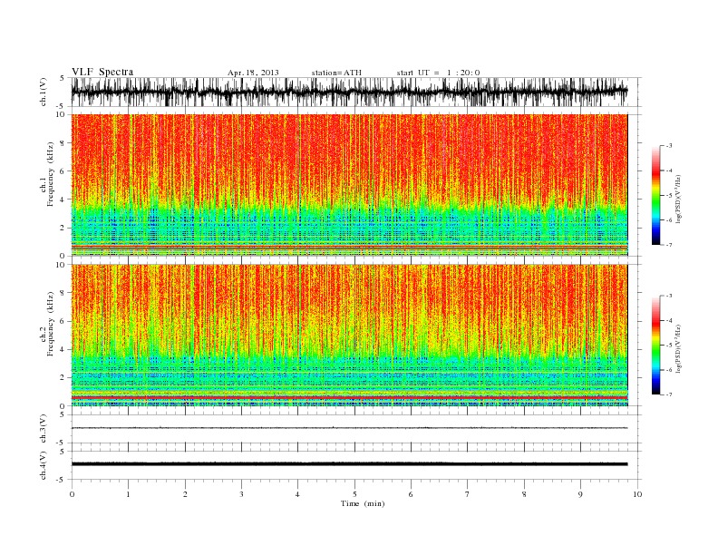Click the ch.1 spectrogram "2" kHz tick label
718x555 pixels.
pos(63,228)
